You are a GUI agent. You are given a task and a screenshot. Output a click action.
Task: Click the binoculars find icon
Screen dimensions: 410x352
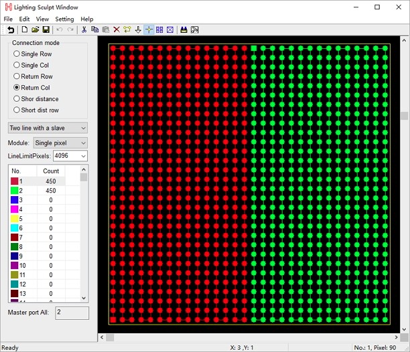[184, 29]
